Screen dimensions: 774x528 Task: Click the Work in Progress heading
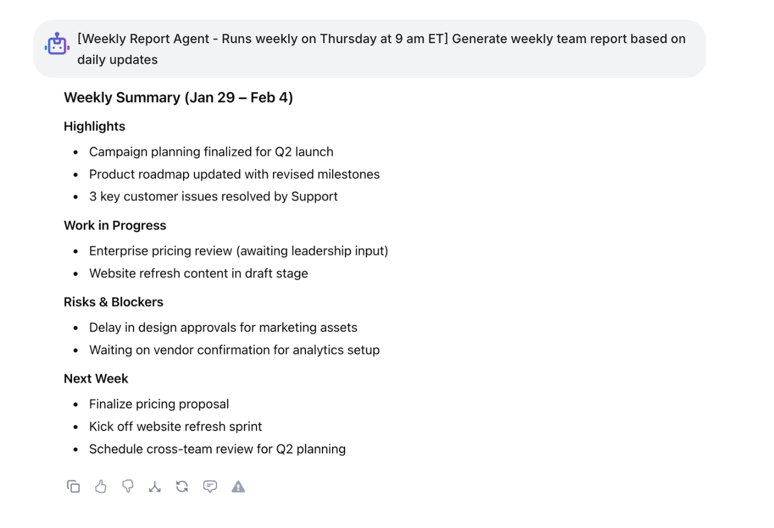click(x=115, y=226)
